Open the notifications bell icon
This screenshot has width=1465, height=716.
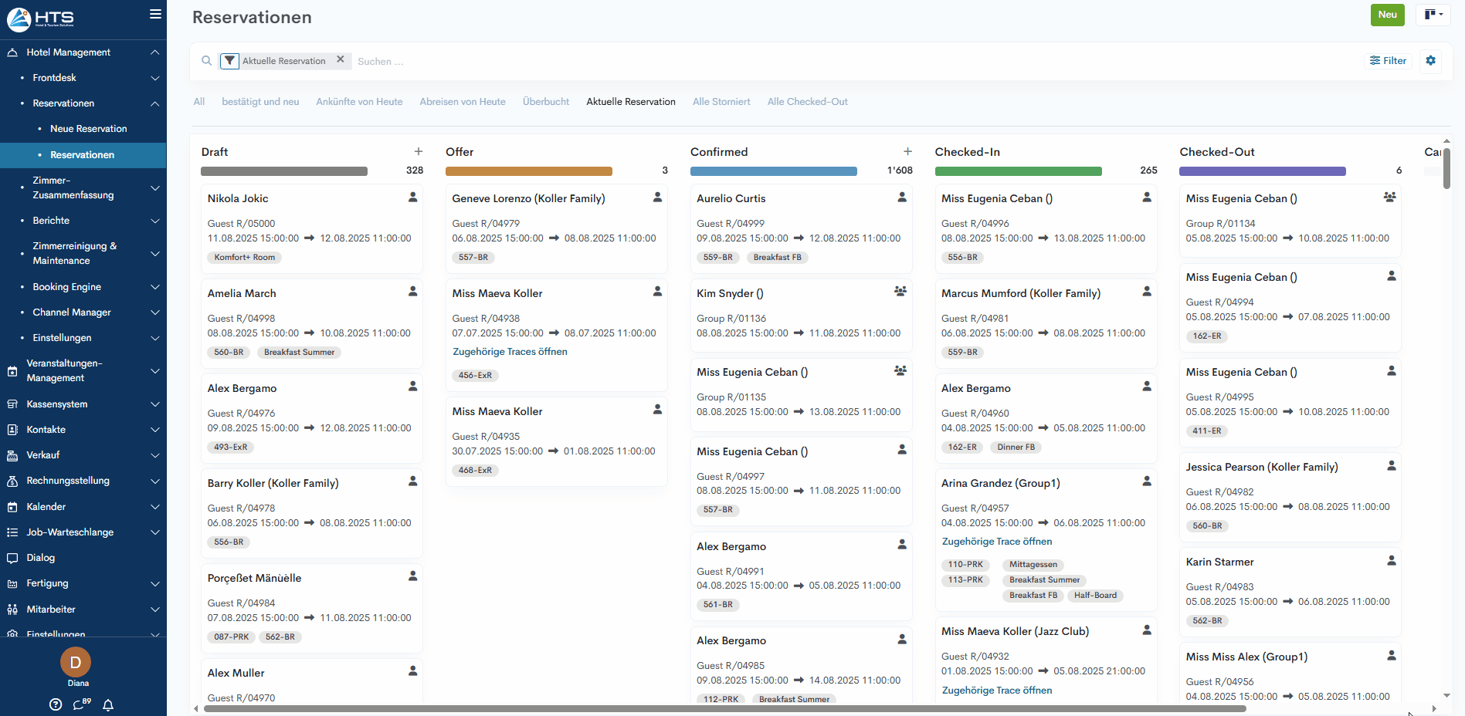tap(108, 704)
